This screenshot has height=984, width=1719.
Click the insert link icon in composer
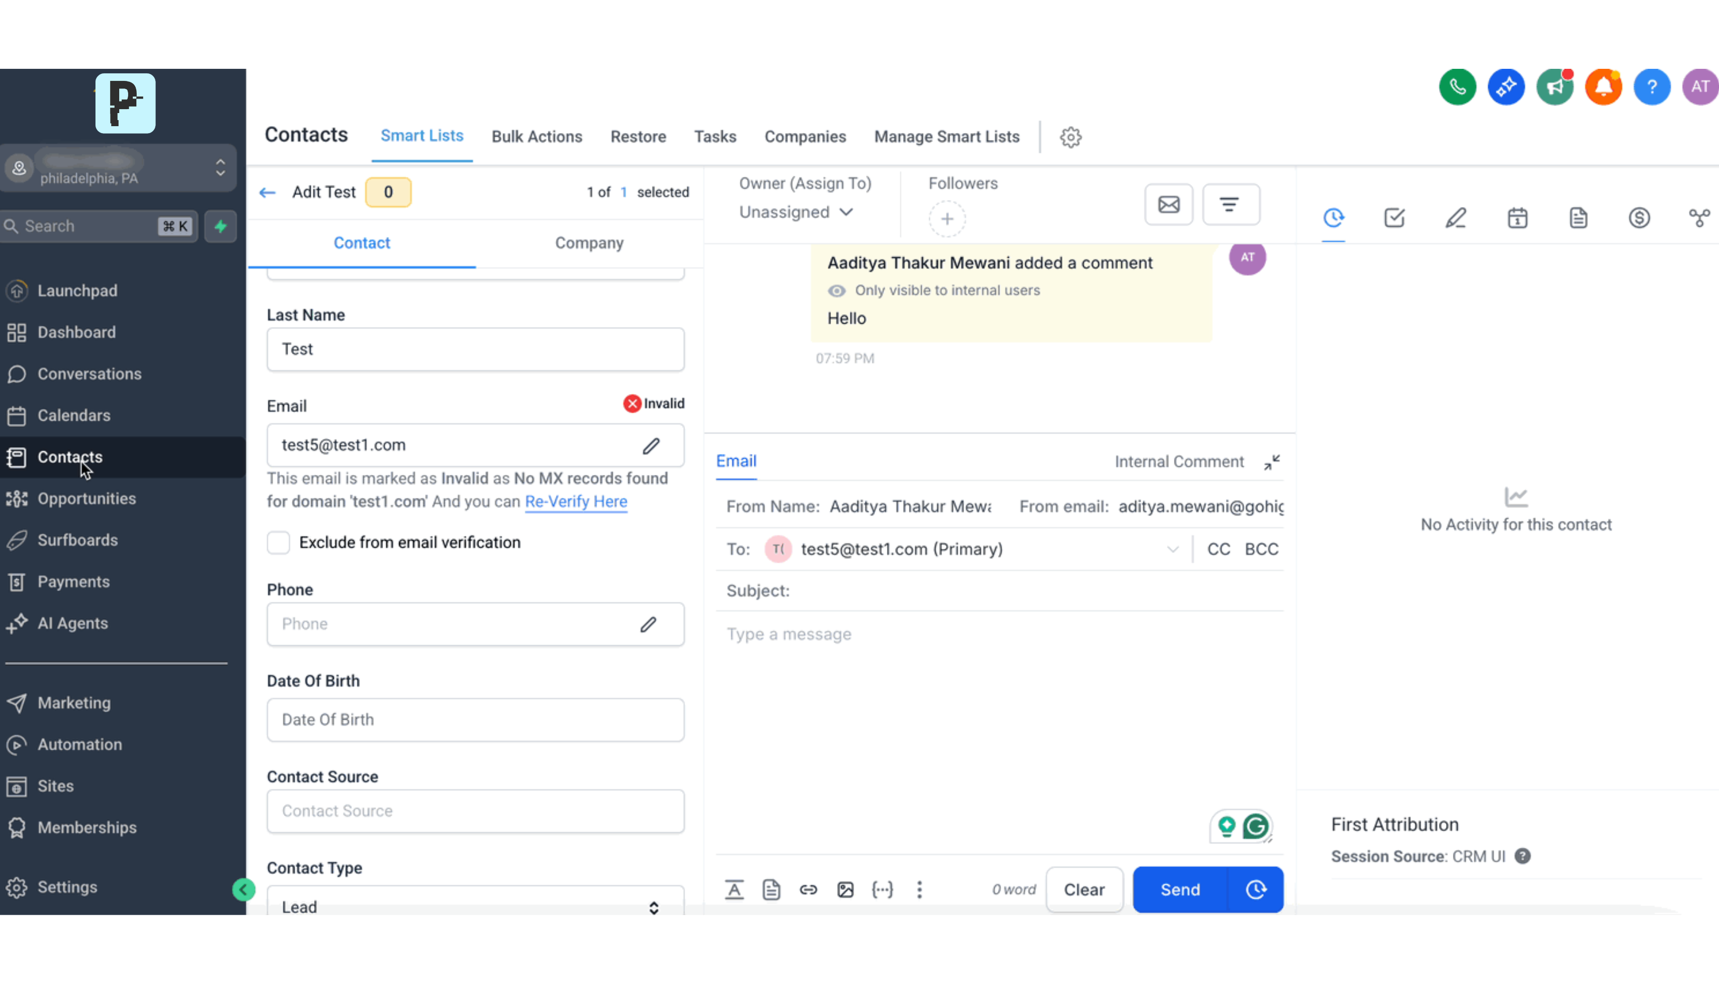pos(808,890)
